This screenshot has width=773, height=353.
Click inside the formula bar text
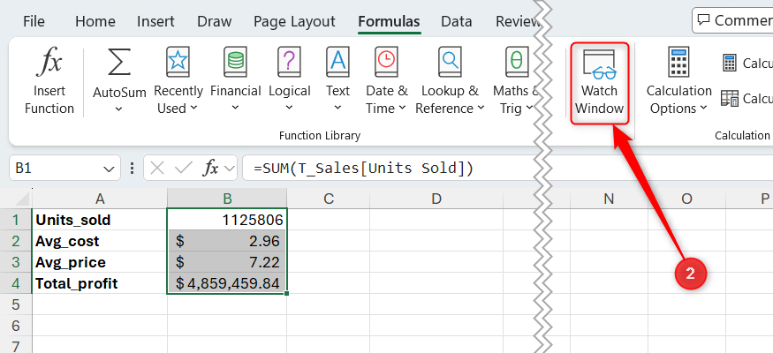pos(363,169)
